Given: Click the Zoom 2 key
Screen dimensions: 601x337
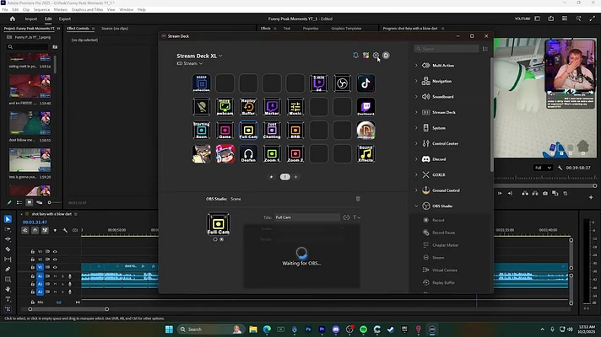Looking at the screenshot, I should [x=295, y=154].
